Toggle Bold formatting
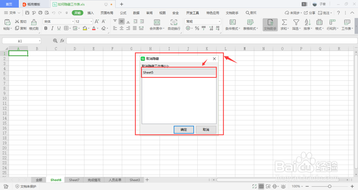Viewport: 358px width, 190px height. point(46,28)
